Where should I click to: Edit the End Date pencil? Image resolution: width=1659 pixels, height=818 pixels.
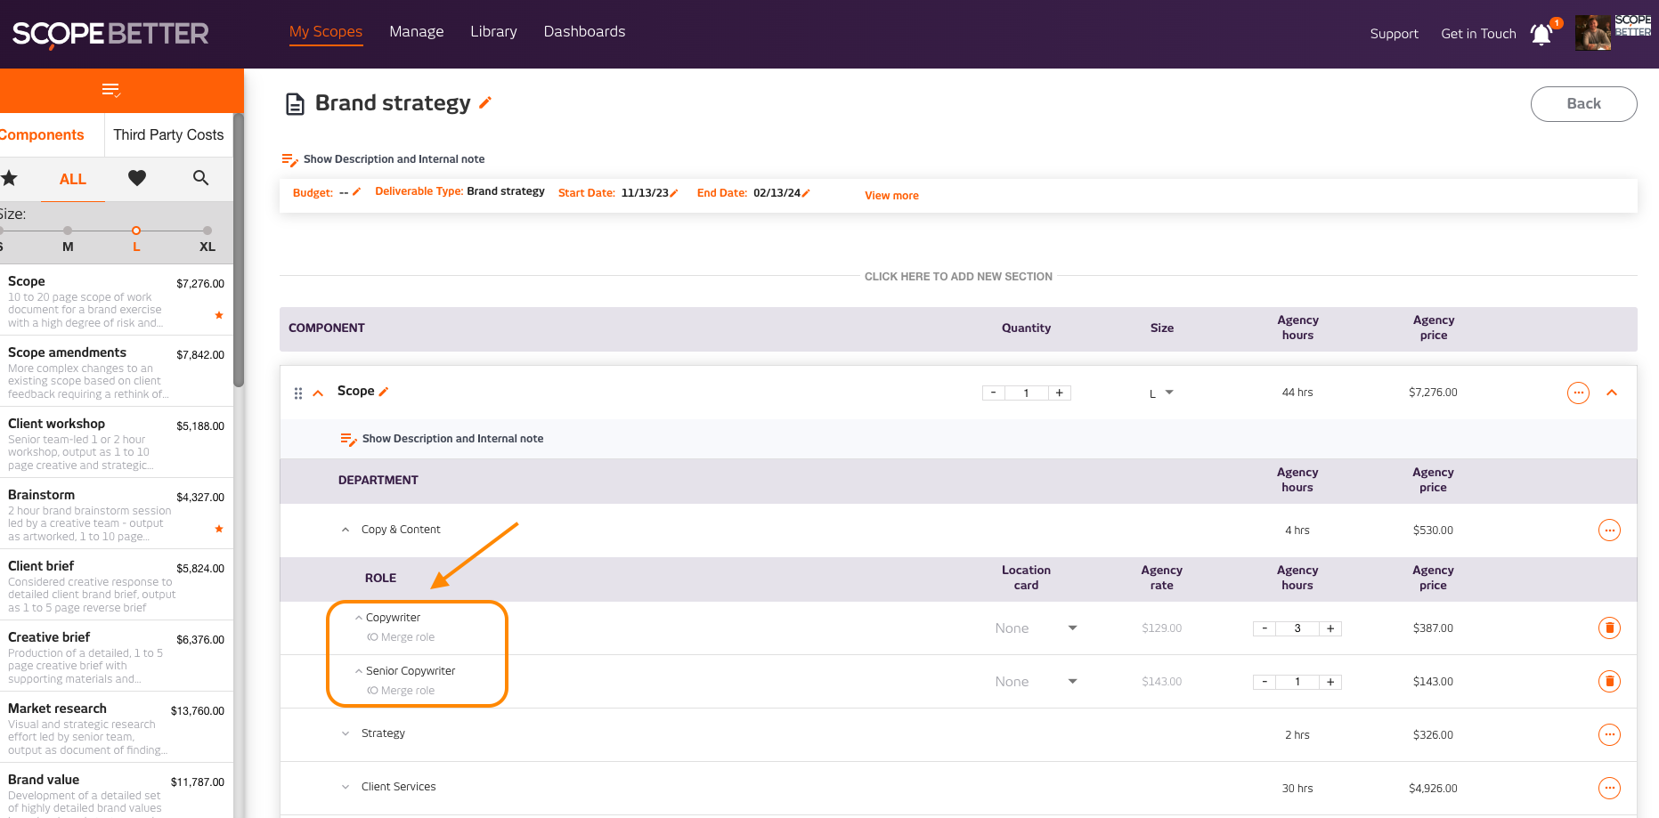[x=806, y=193]
